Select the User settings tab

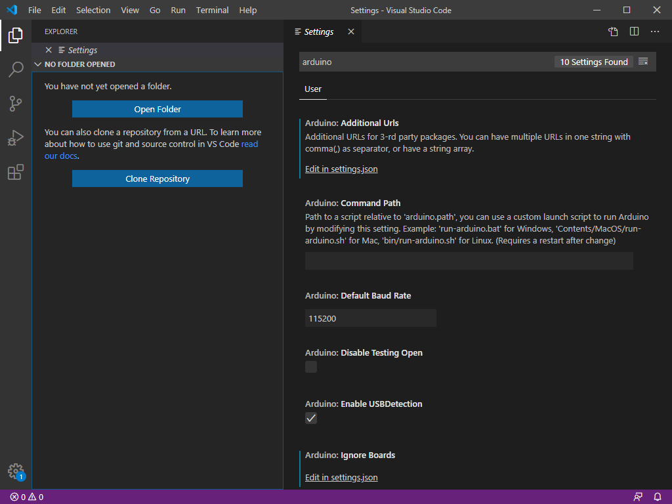(x=313, y=89)
